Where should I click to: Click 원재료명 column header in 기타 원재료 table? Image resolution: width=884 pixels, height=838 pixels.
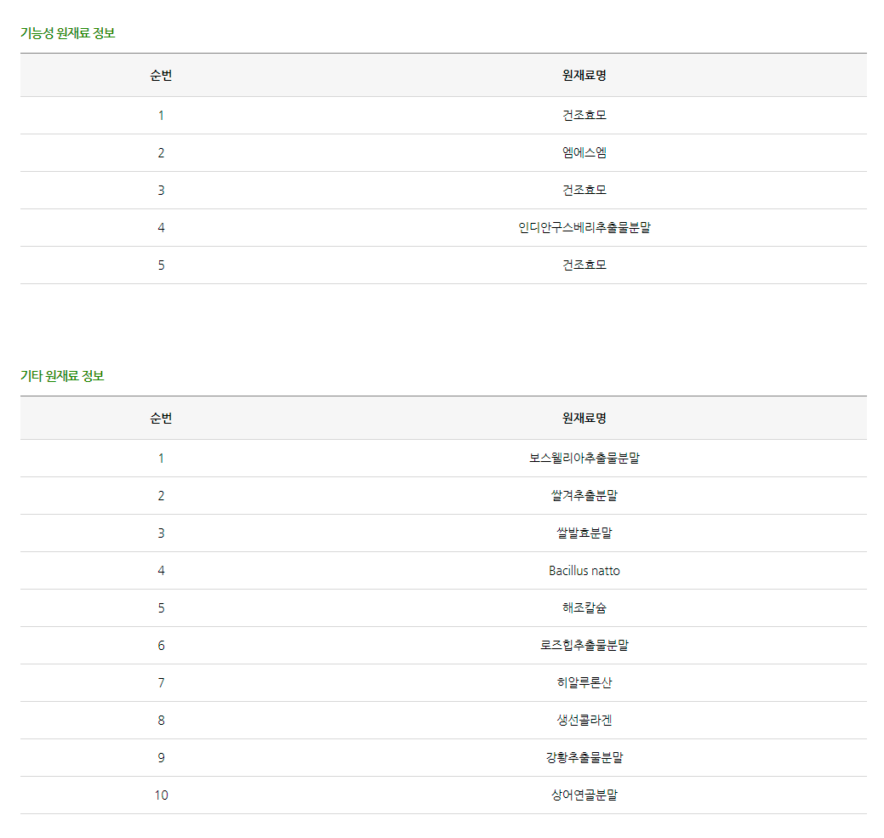click(x=584, y=419)
